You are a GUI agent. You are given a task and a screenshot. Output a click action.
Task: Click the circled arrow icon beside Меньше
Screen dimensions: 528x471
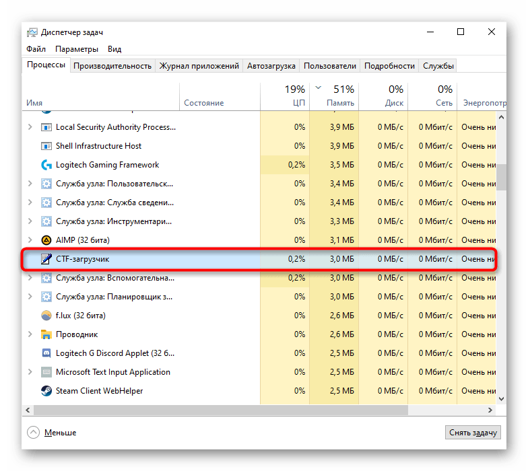coord(34,433)
